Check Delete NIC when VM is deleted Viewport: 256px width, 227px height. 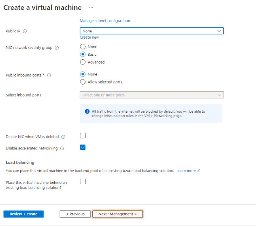[x=83, y=136]
